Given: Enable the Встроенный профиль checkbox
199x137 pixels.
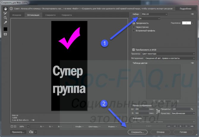Looking at the screenshot, I should tap(134, 31).
